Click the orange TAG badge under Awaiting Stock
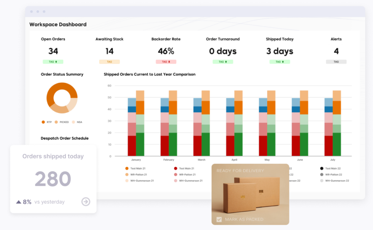 click(x=110, y=62)
